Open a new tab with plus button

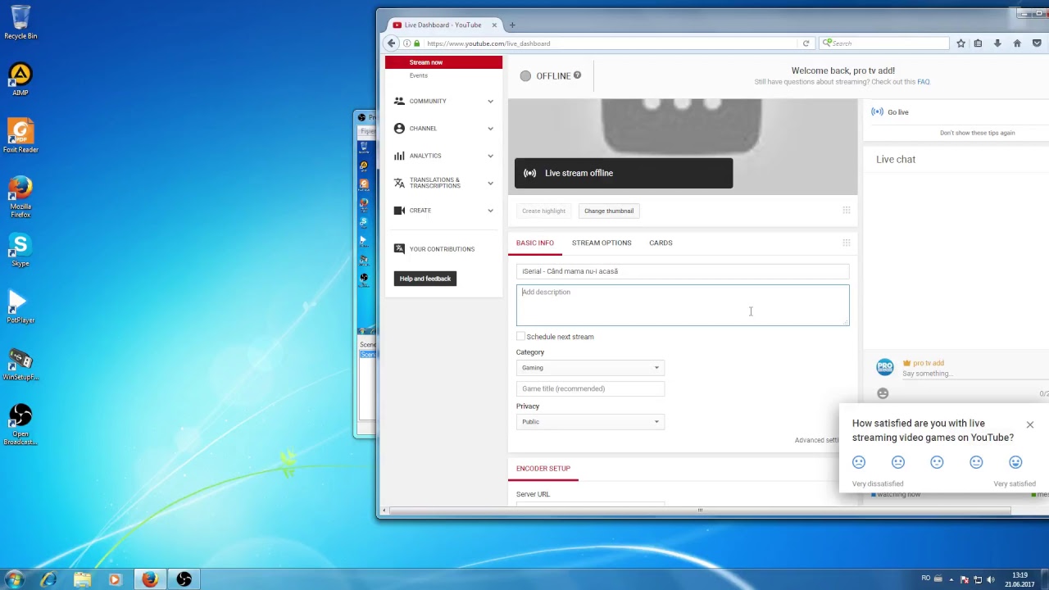(x=512, y=25)
